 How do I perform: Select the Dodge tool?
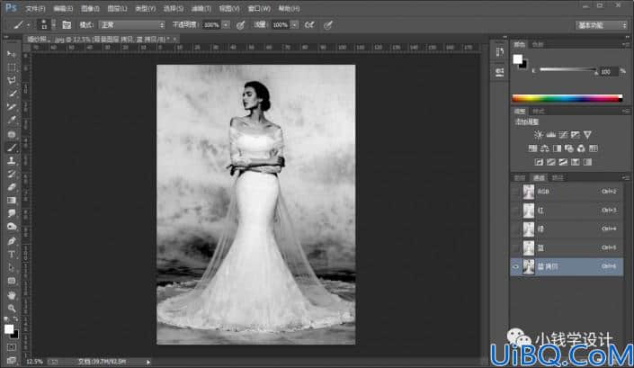click(x=12, y=227)
